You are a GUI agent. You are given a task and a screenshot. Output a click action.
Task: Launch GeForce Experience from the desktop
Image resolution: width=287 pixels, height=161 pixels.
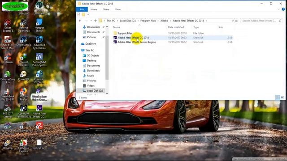[24, 25]
